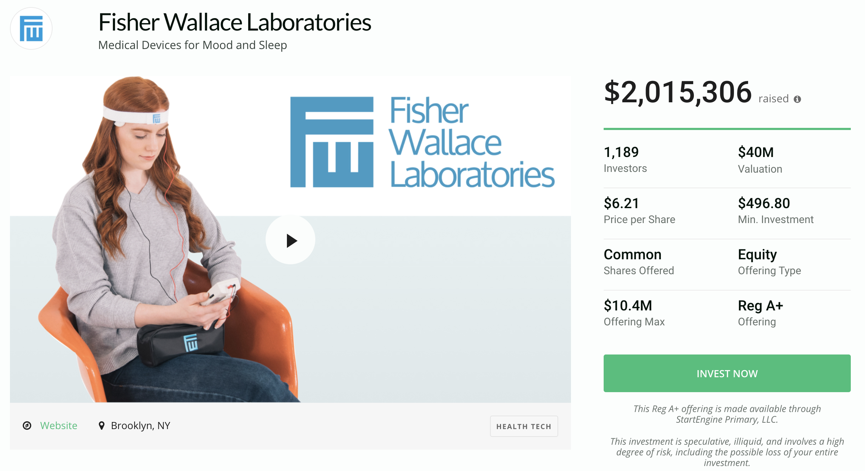The image size is (865, 471).
Task: Play the company pitch video
Action: 290,240
